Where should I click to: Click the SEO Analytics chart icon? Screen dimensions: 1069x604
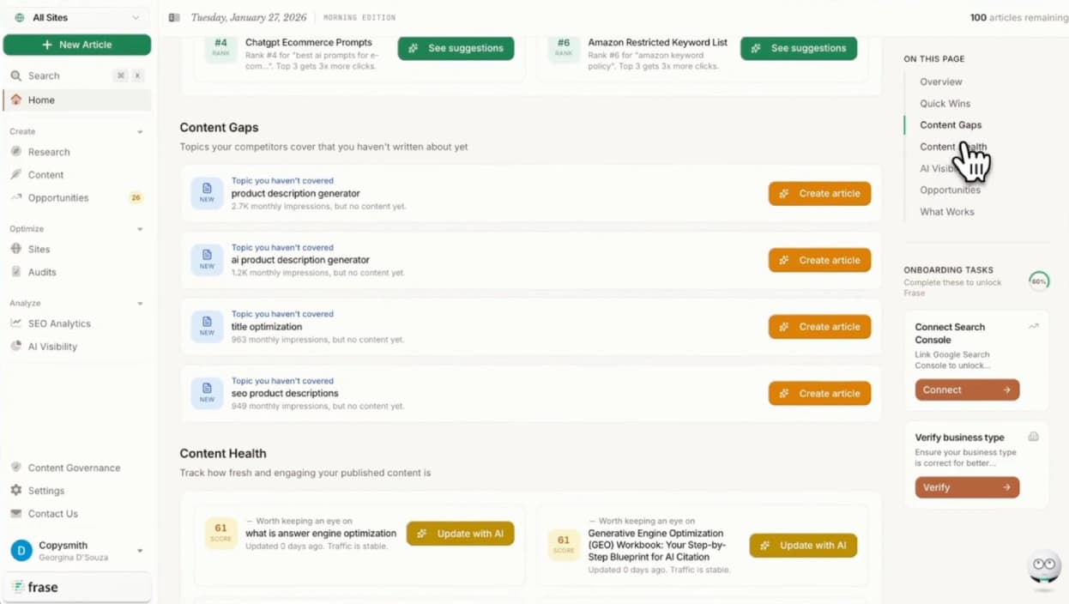pyautogui.click(x=15, y=323)
